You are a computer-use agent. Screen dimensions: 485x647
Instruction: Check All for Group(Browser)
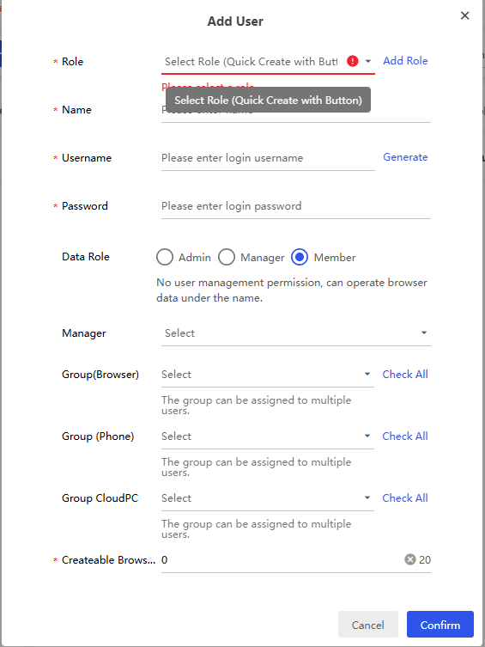tap(405, 375)
